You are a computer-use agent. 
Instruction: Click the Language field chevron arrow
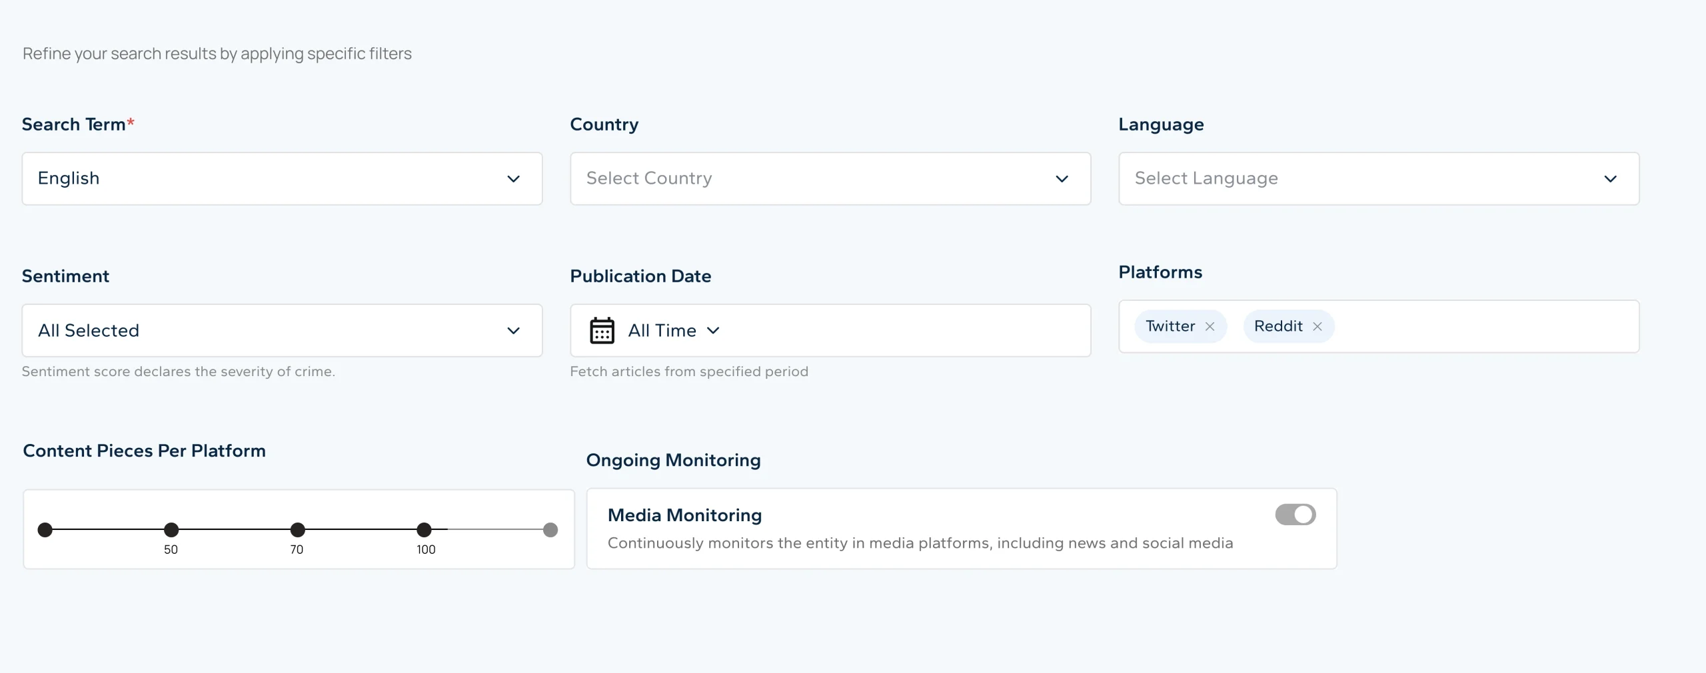click(x=1610, y=178)
